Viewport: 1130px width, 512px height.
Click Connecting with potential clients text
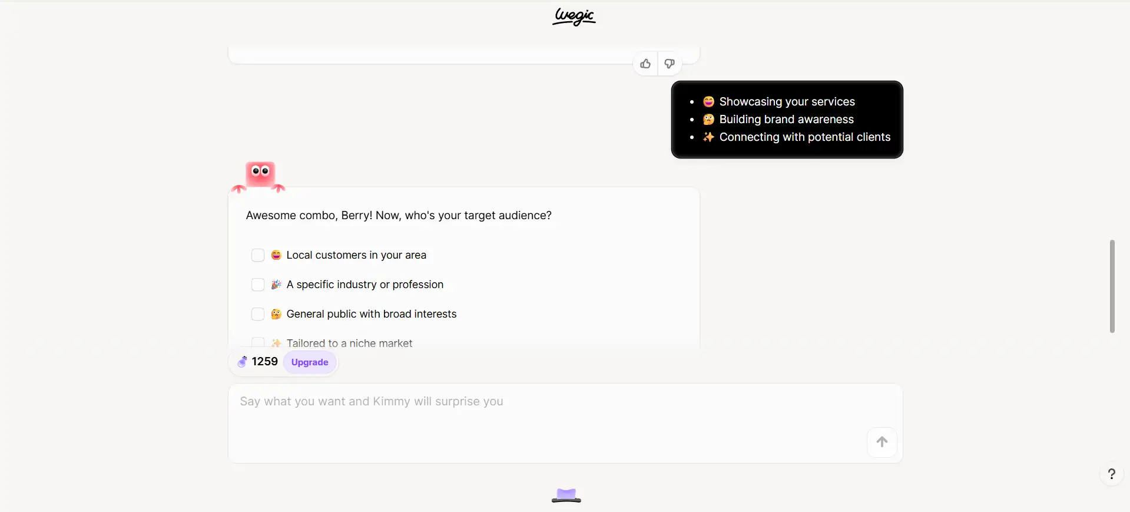click(804, 137)
